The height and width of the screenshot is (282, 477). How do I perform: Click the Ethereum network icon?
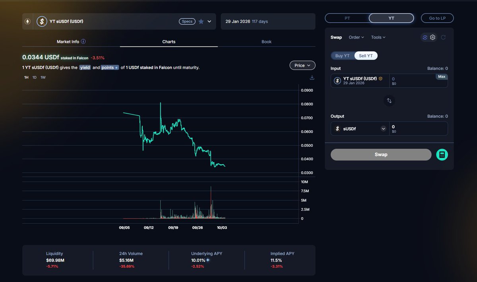point(28,21)
